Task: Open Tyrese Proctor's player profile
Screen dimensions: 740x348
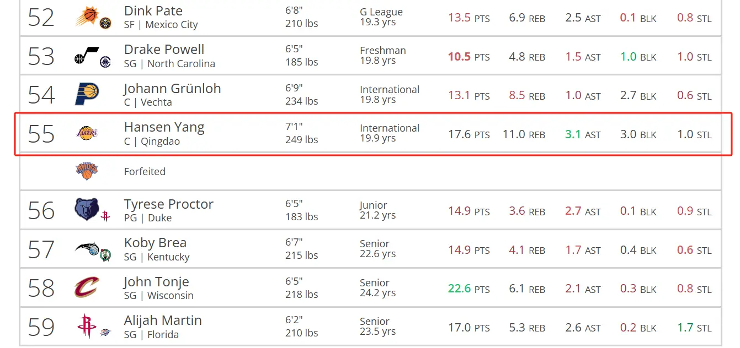Action: pyautogui.click(x=169, y=204)
